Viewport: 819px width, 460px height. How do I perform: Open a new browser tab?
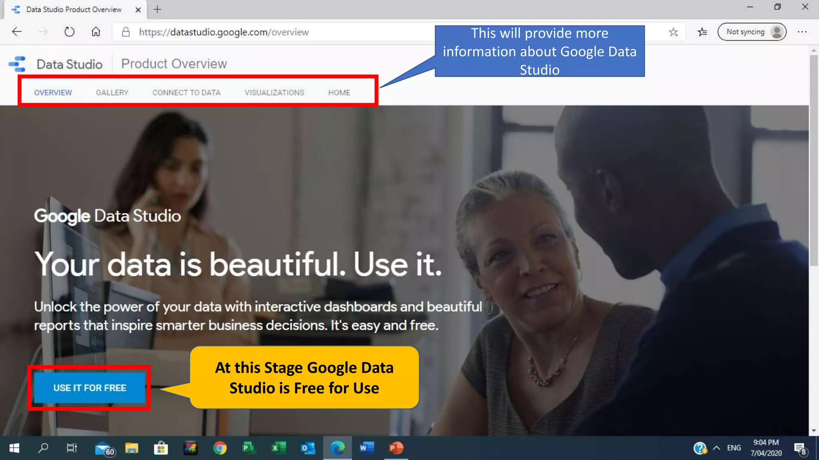point(158,9)
